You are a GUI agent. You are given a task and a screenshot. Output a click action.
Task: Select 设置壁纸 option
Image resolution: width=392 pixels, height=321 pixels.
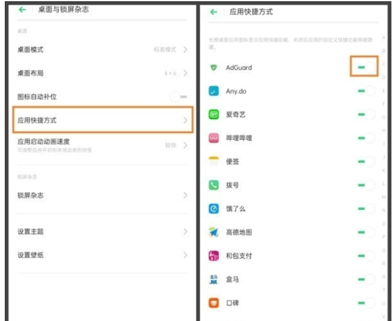click(x=102, y=255)
